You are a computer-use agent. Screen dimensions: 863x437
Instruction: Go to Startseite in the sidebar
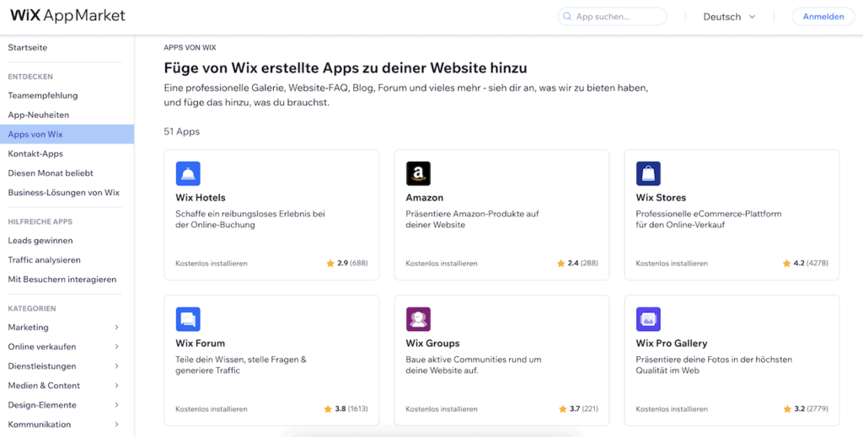(28, 48)
